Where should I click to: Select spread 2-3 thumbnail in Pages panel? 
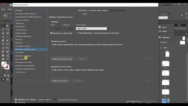[x=166, y=64]
